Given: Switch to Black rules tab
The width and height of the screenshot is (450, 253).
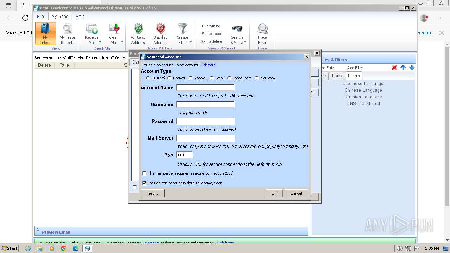Looking at the screenshot, I should pyautogui.click(x=337, y=76).
